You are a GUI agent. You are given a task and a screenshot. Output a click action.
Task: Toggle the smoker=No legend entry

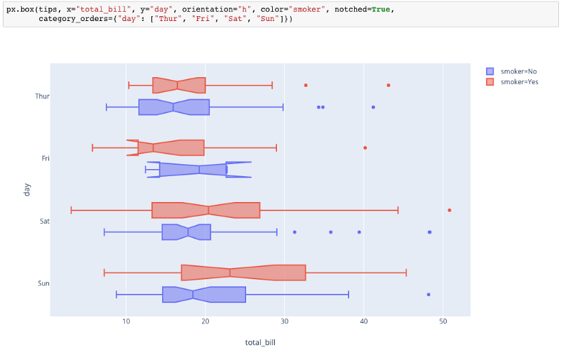(x=511, y=72)
